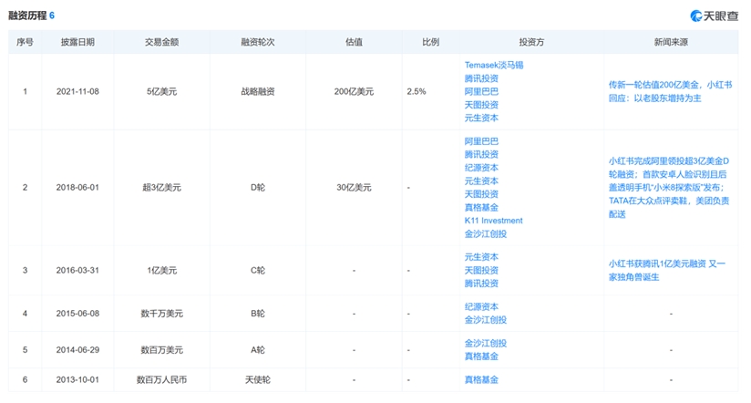751x403 pixels.
Task: Open the K11 Investment investor link
Action: [493, 221]
